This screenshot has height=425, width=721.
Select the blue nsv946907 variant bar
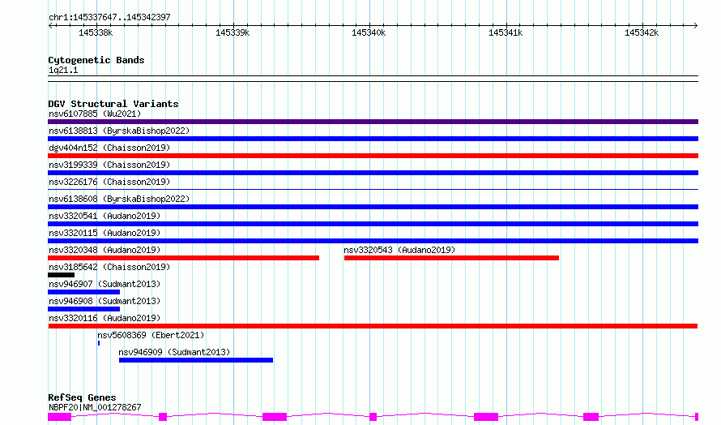tap(83, 292)
